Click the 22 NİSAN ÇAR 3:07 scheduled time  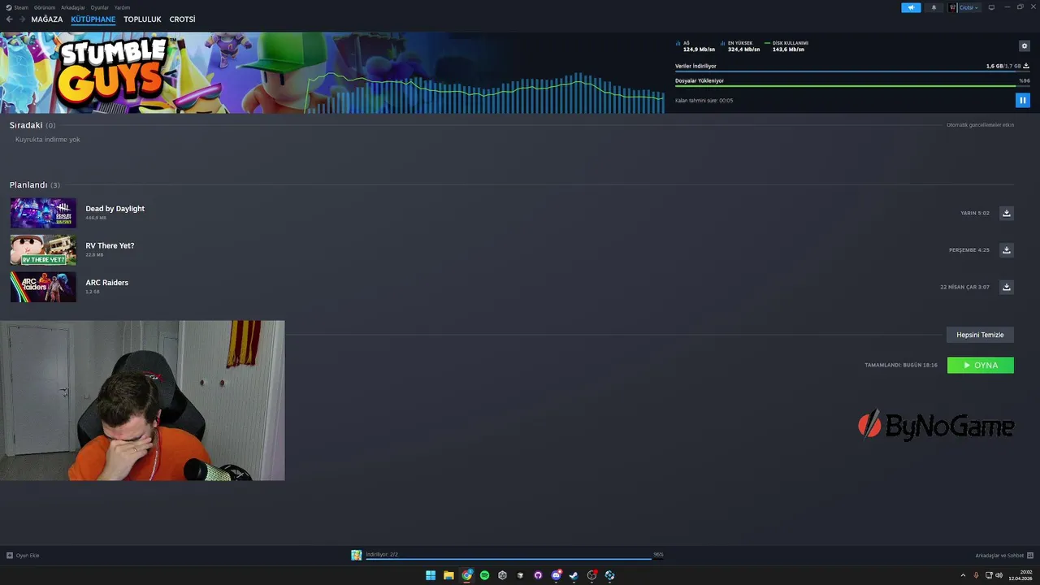(965, 287)
